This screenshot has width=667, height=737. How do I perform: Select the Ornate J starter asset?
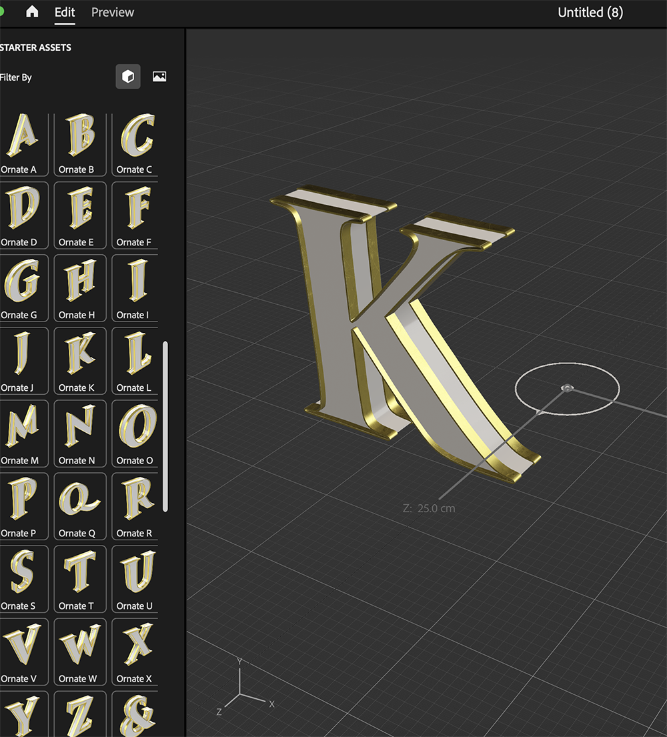coord(22,357)
